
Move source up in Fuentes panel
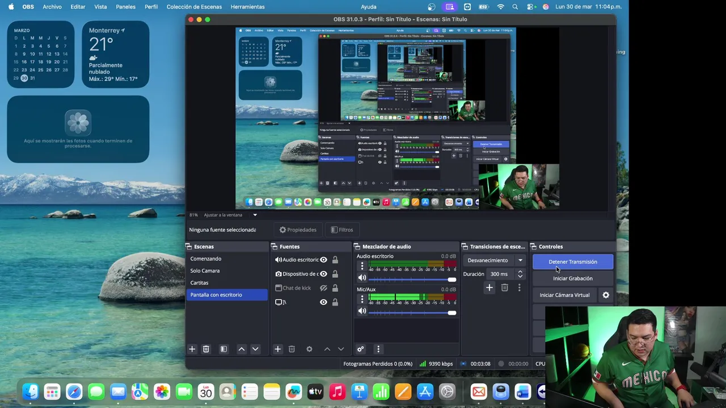coord(327,349)
